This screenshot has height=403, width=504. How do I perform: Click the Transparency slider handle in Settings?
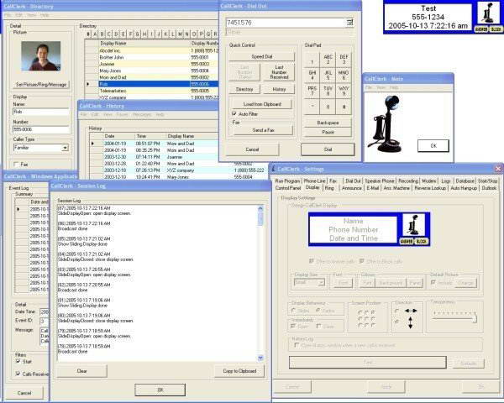point(475,319)
